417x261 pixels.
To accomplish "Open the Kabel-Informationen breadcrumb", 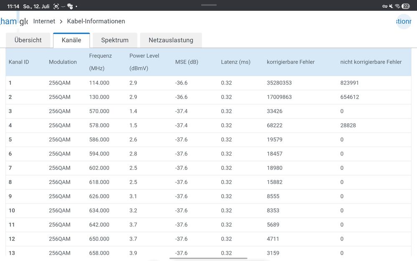I will [96, 21].
